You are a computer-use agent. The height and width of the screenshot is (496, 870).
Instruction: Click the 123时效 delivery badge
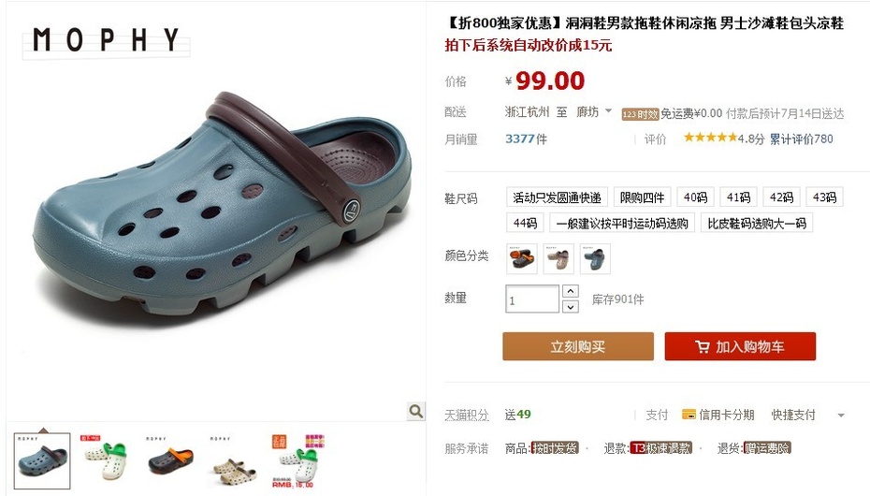click(640, 114)
